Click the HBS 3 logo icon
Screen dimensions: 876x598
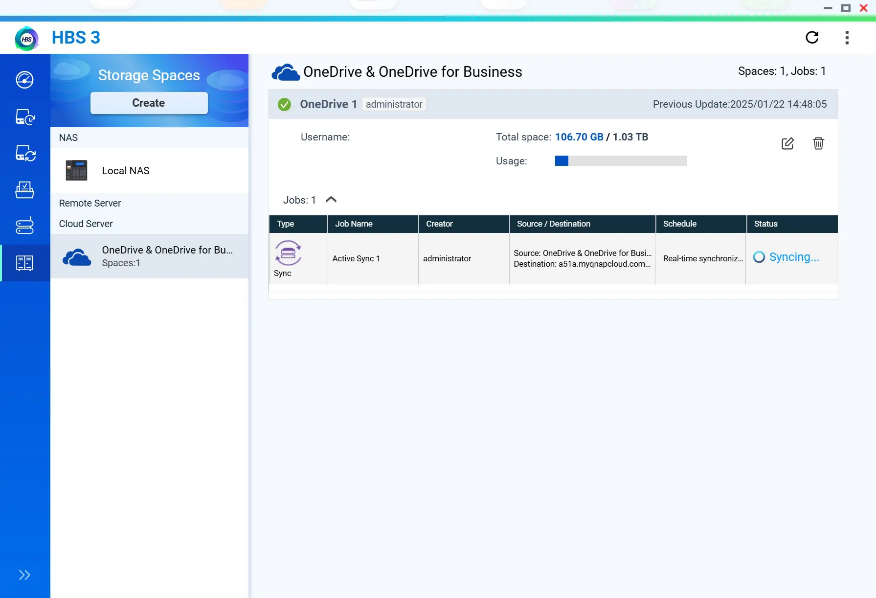pyautogui.click(x=27, y=38)
